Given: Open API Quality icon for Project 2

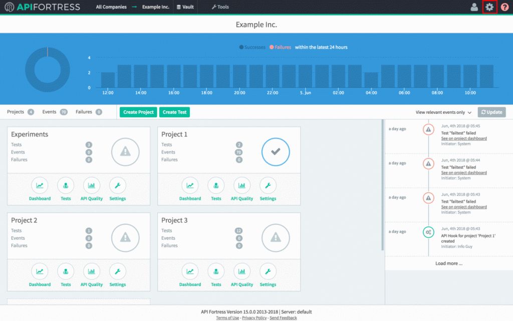Looking at the screenshot, I should tap(92, 271).
